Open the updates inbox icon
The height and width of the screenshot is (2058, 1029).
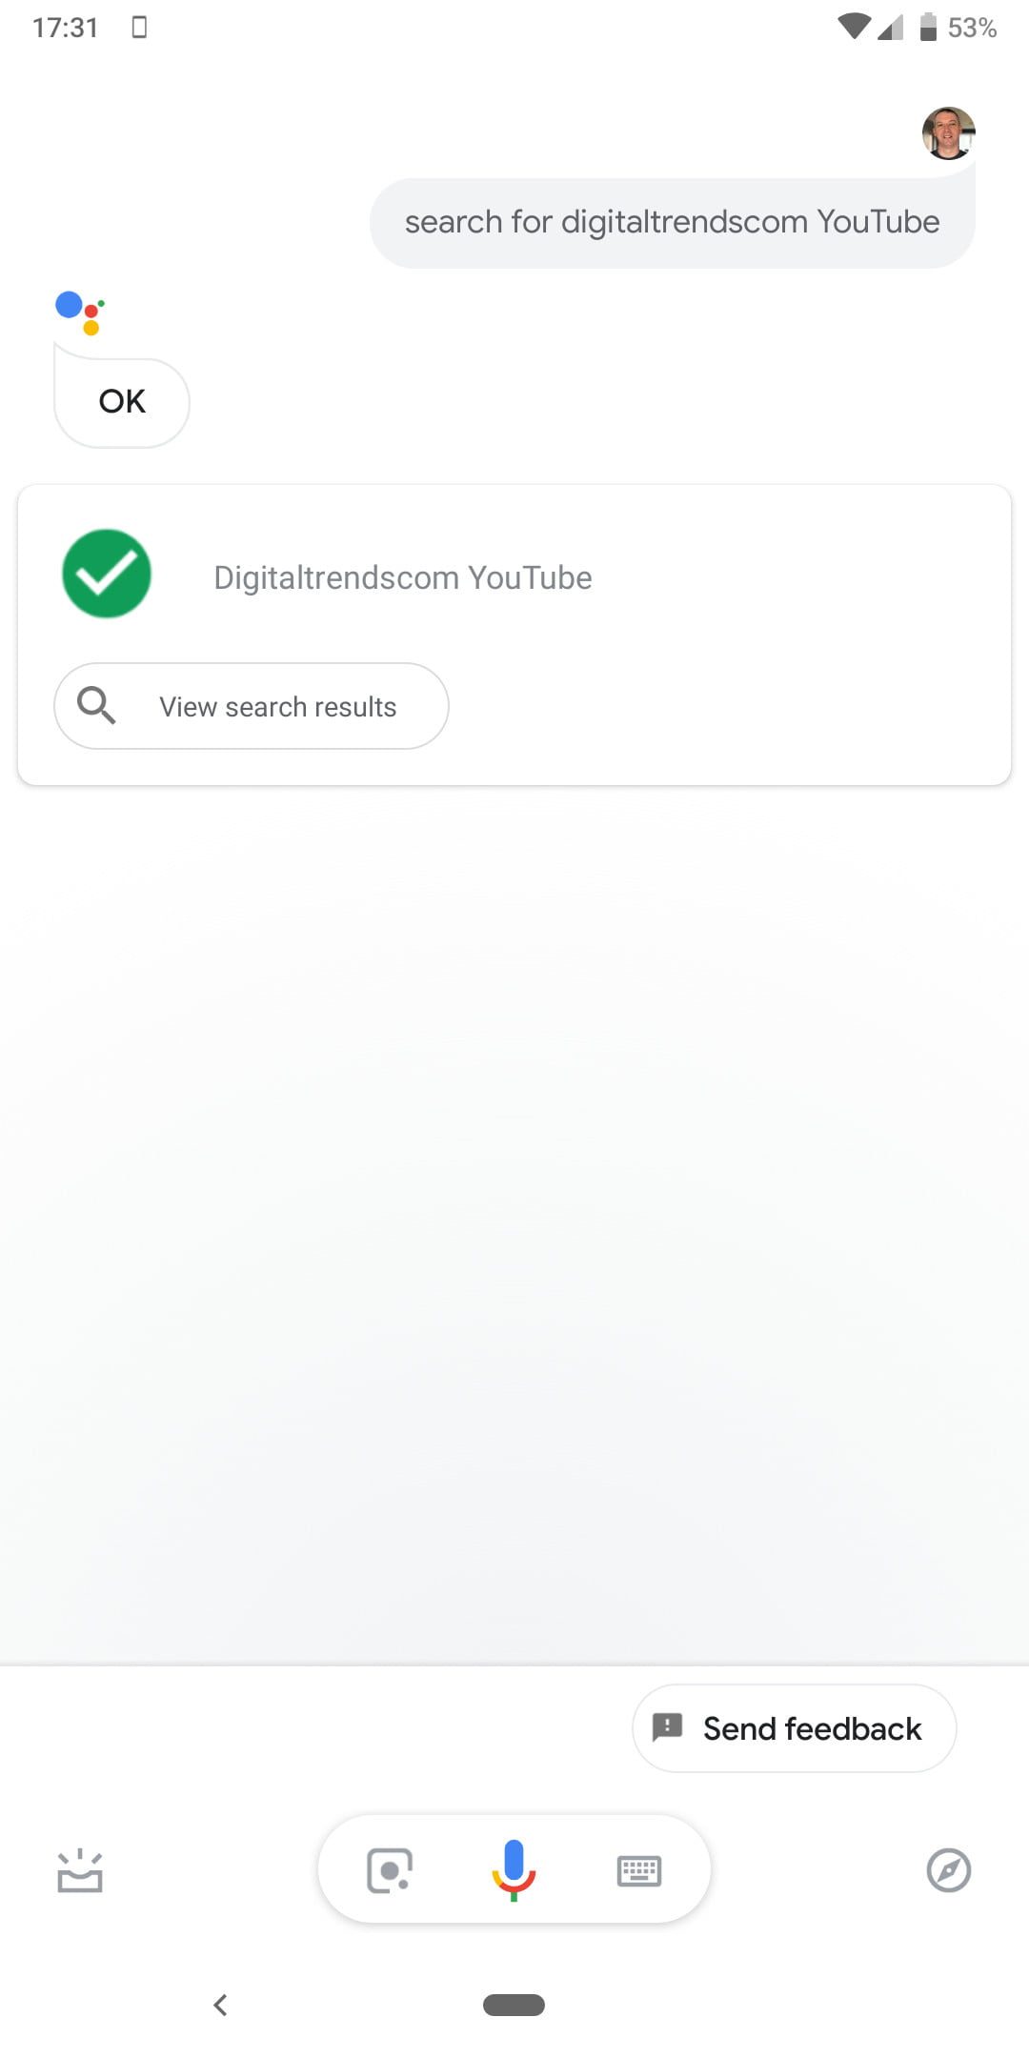(x=80, y=1870)
